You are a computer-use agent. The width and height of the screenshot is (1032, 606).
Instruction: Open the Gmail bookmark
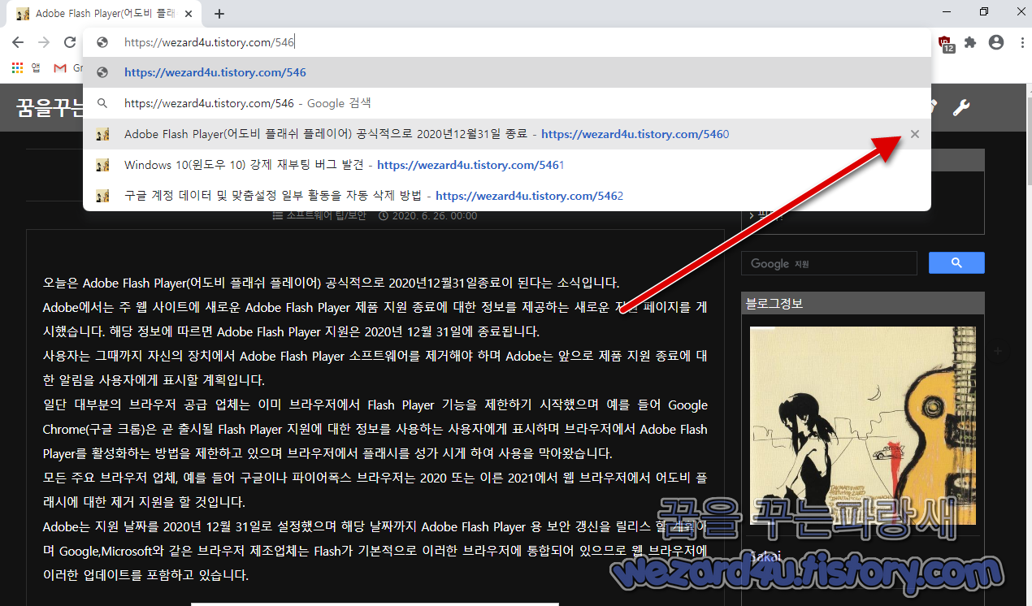coord(68,68)
